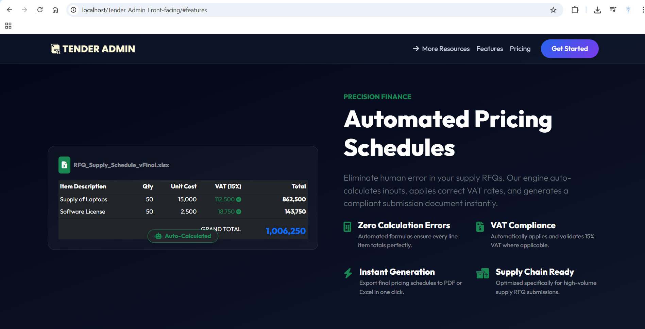Reload the page using the refresh button

click(x=40, y=10)
